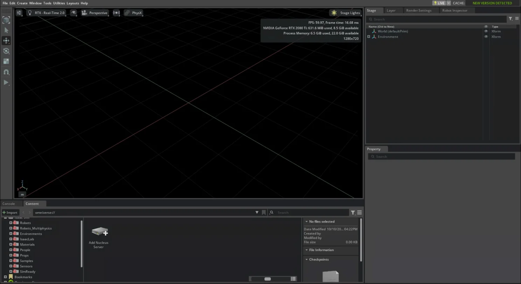Viewport: 521px width, 284px height.
Task: Open Stage Lights lighting menu
Action: tap(345, 13)
